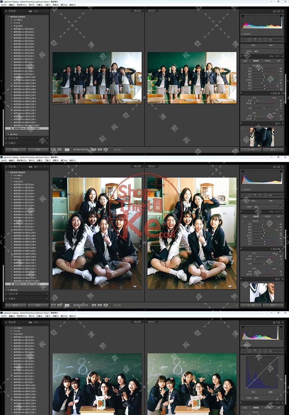The width and height of the screenshot is (289, 415).
Task: Select the highlighted preset in top preset list
Action: pyautogui.click(x=27, y=128)
